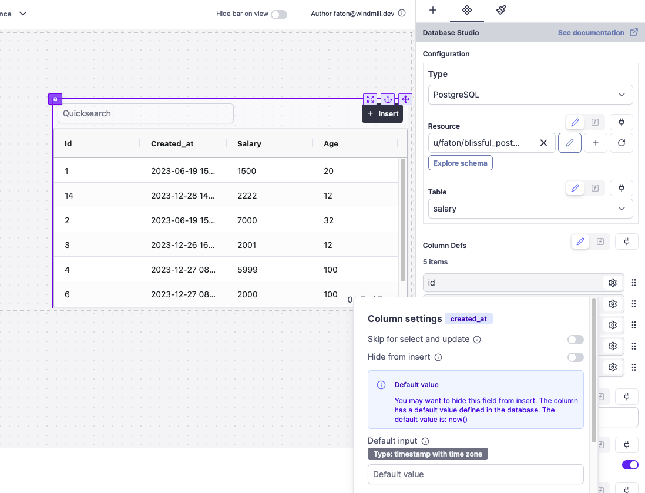Open the plus insert-component tab
This screenshot has width=645, height=493.
[x=433, y=10]
